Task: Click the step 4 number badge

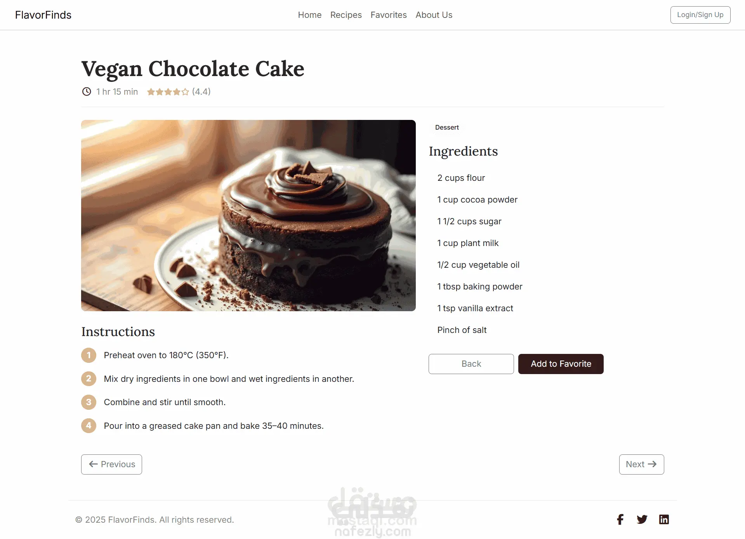Action: coord(89,426)
